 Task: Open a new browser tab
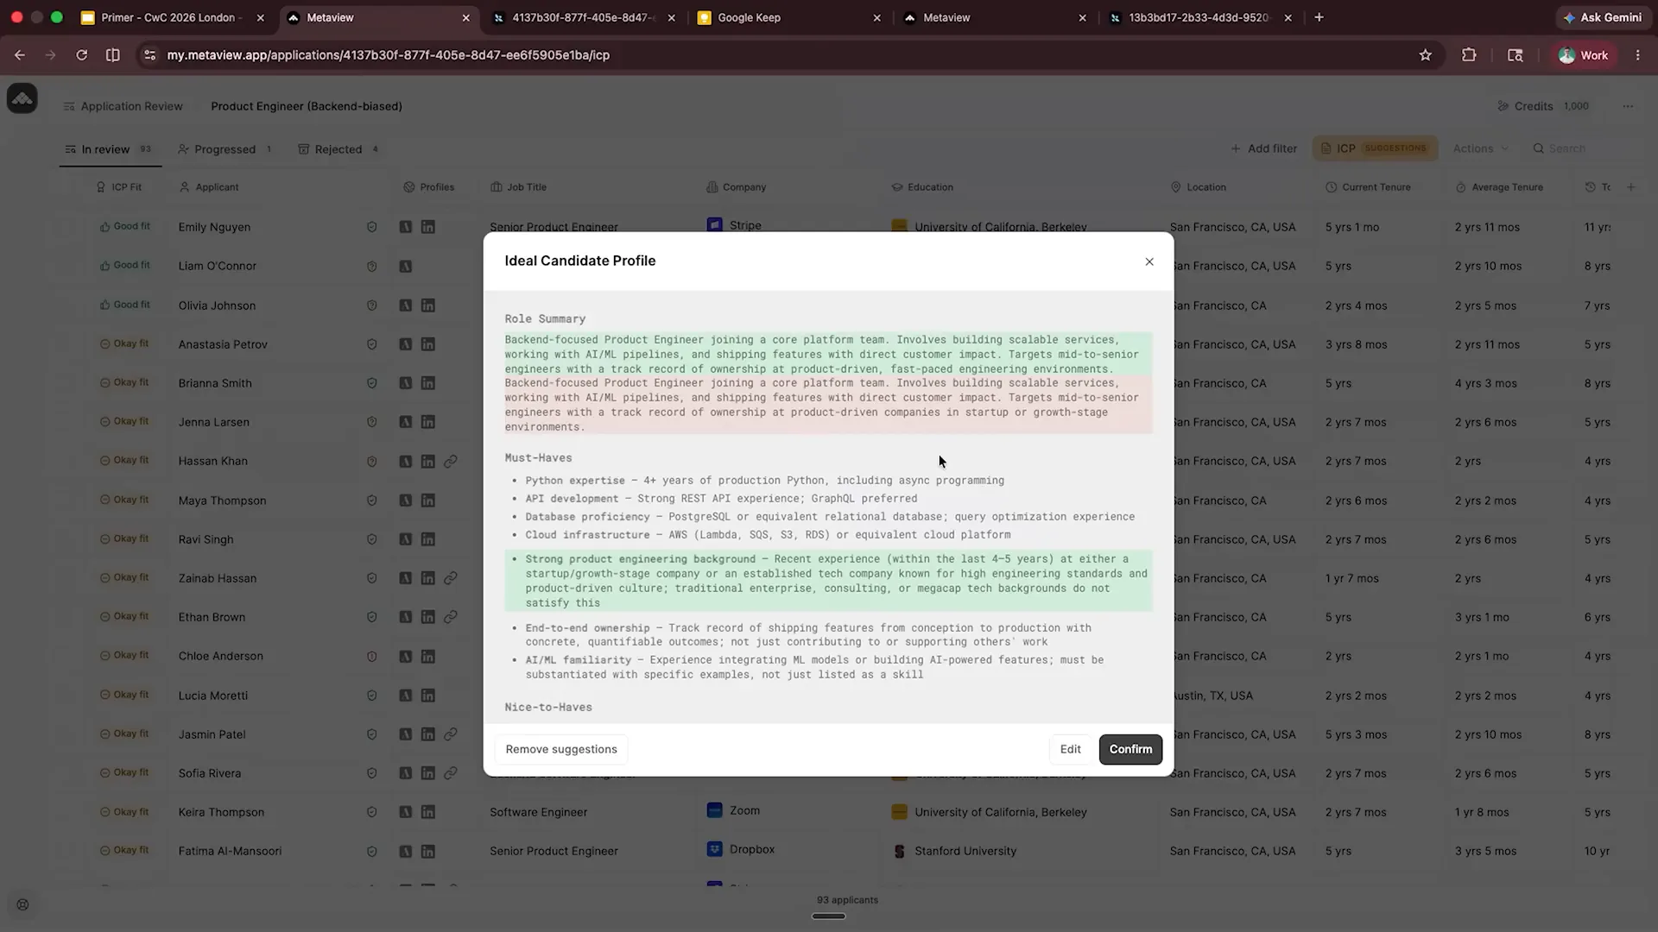coord(1319,17)
